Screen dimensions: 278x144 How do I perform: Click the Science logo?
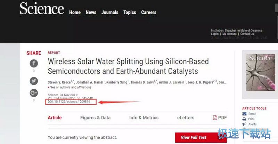click(42, 8)
